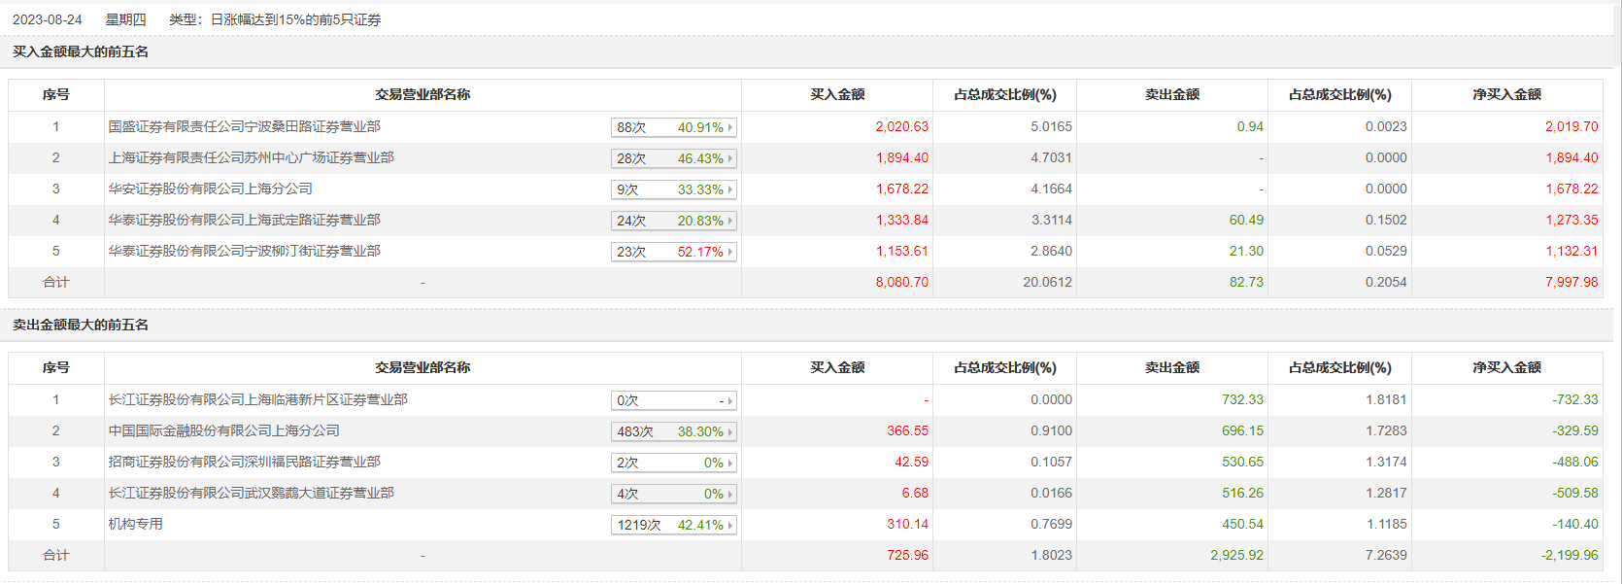Viewport: 1622px width, 584px height.
Task: Open the 28次 46.43% dropdown for 上海证券
Action: coord(674,158)
